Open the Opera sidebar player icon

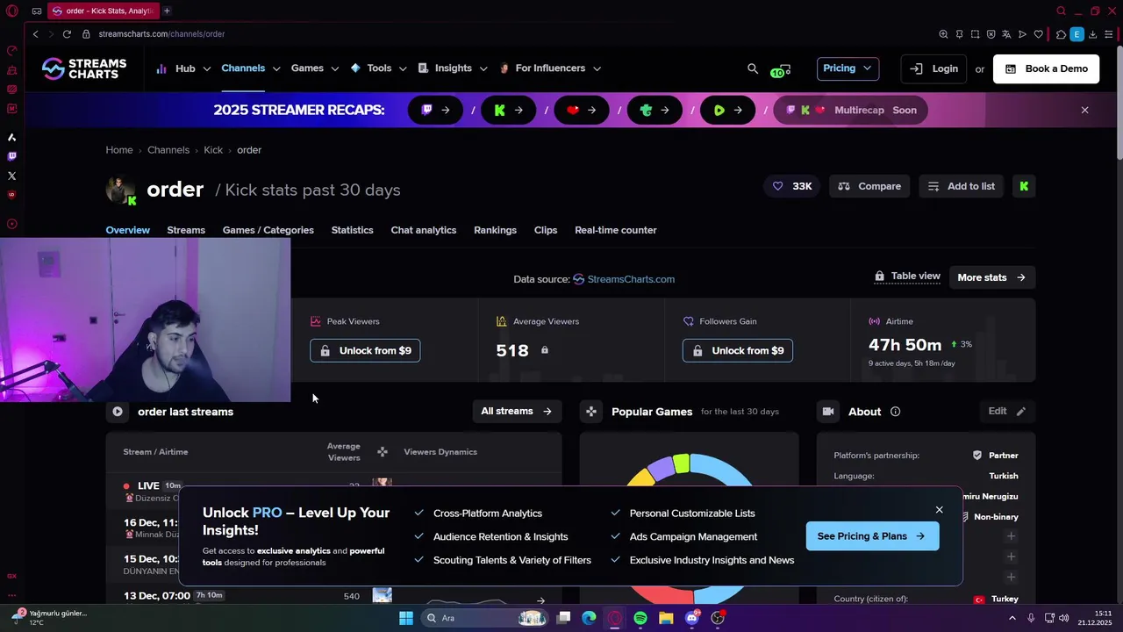(11, 224)
